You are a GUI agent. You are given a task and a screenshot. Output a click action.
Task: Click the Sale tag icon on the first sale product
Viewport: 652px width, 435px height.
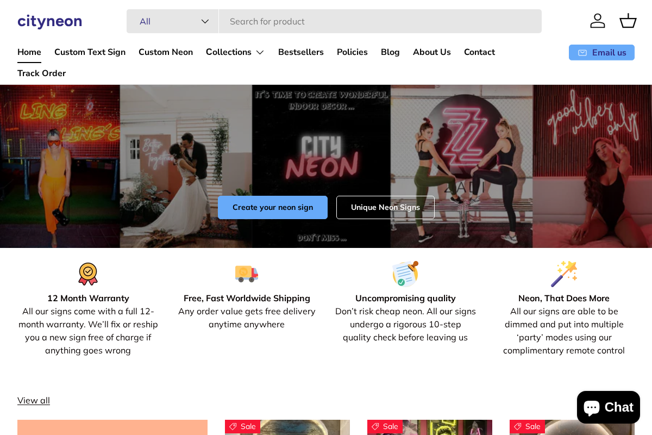coord(234,426)
